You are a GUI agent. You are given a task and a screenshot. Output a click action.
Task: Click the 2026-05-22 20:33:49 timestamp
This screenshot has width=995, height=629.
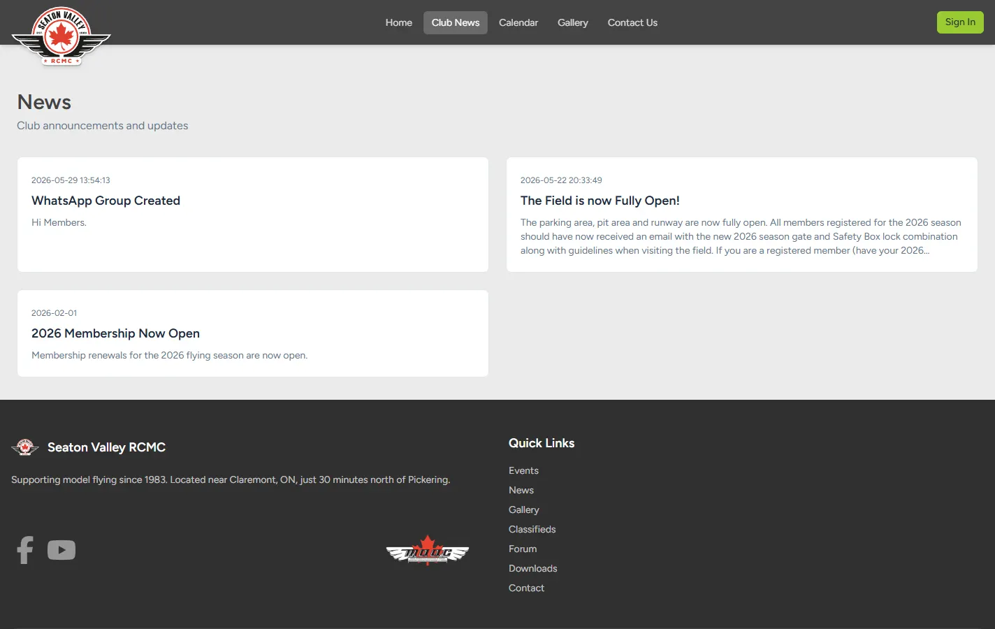click(x=561, y=180)
